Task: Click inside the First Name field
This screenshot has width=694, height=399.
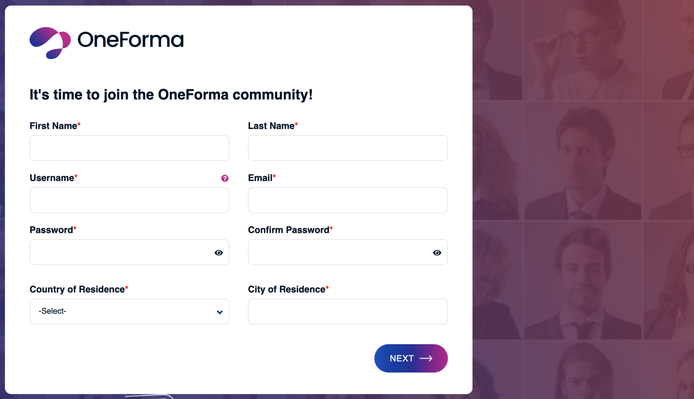Action: click(x=129, y=148)
